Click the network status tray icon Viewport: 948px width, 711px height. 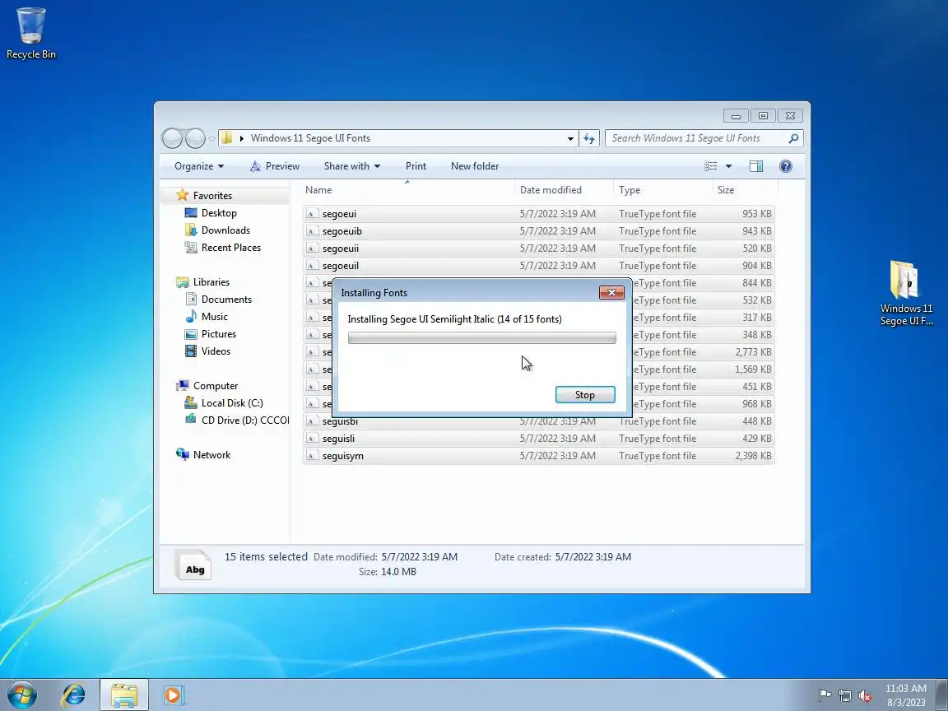click(844, 695)
